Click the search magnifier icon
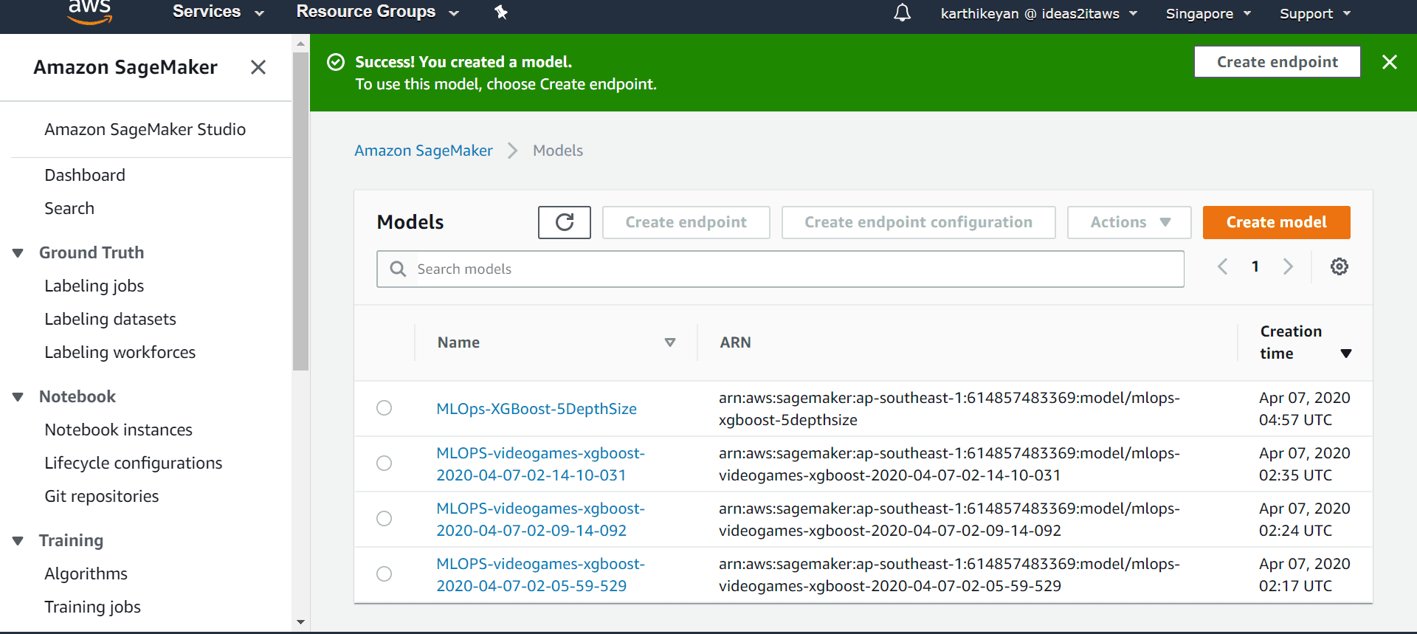1417x634 pixels. point(398,269)
